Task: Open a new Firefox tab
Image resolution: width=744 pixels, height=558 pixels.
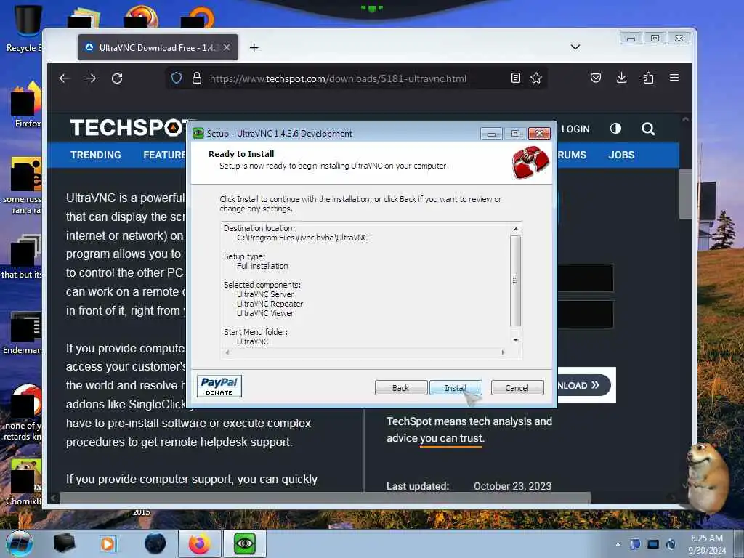Action: click(254, 47)
